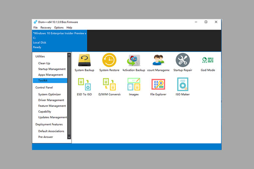Go to Startup Management in the sidebar
Screen dimensions: 254x169
(52, 69)
